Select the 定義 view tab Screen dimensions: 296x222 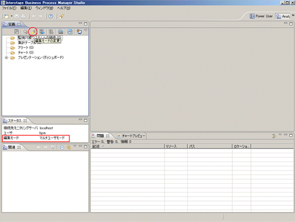tap(12, 24)
